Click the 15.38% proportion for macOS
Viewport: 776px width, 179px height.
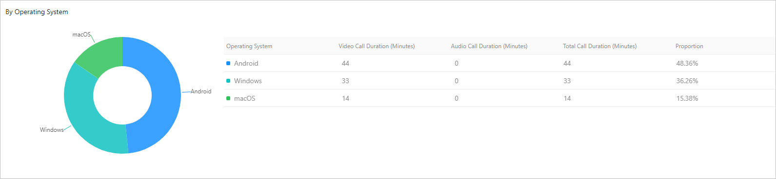pyautogui.click(x=687, y=98)
